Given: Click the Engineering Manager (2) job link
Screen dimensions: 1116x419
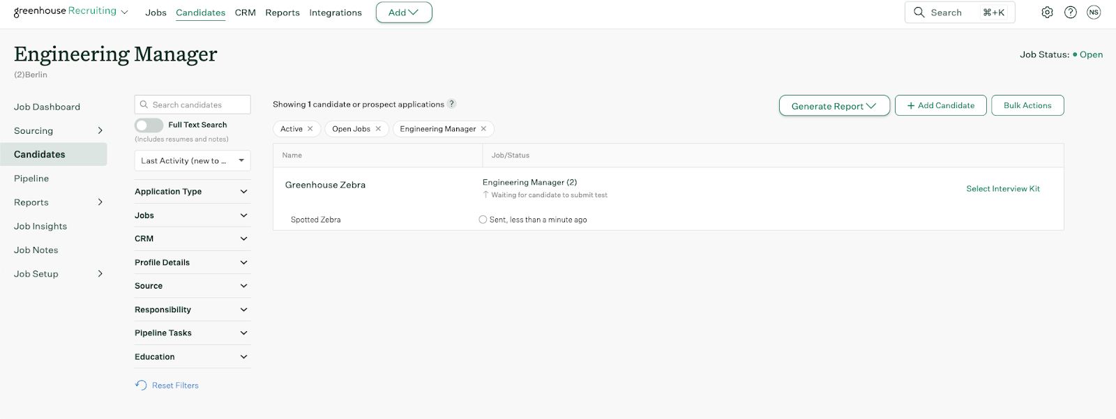Looking at the screenshot, I should (x=529, y=183).
